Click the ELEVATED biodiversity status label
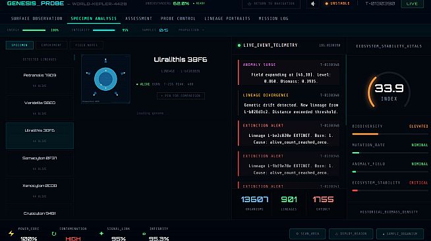Viewport: 431px width, 241px height. pyautogui.click(x=418, y=126)
